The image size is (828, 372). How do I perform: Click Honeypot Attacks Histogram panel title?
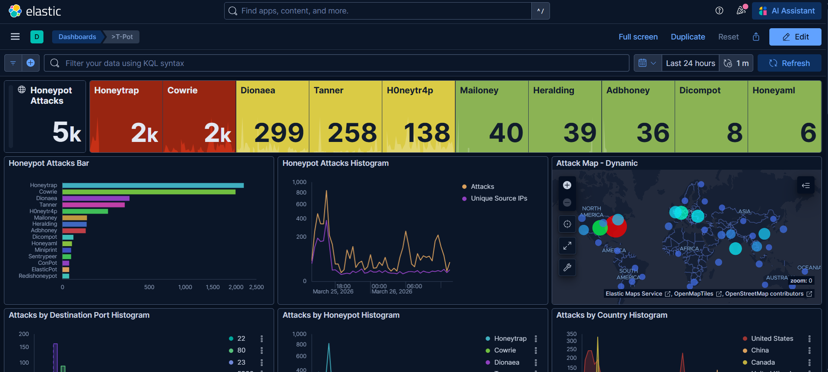[x=335, y=163]
